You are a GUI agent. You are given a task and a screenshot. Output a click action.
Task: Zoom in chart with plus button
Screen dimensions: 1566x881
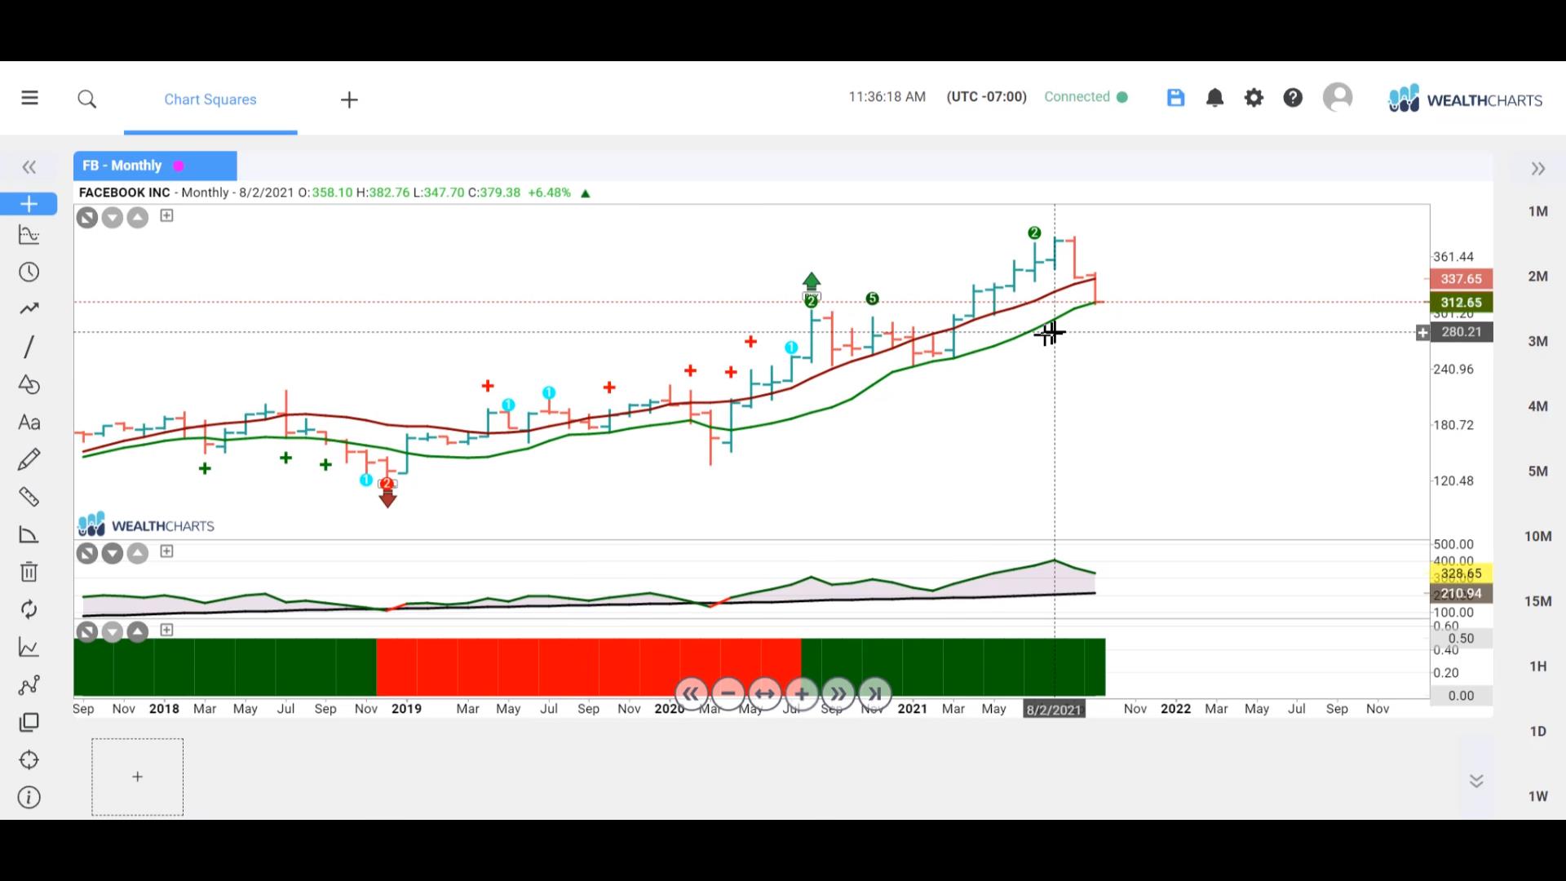(801, 694)
